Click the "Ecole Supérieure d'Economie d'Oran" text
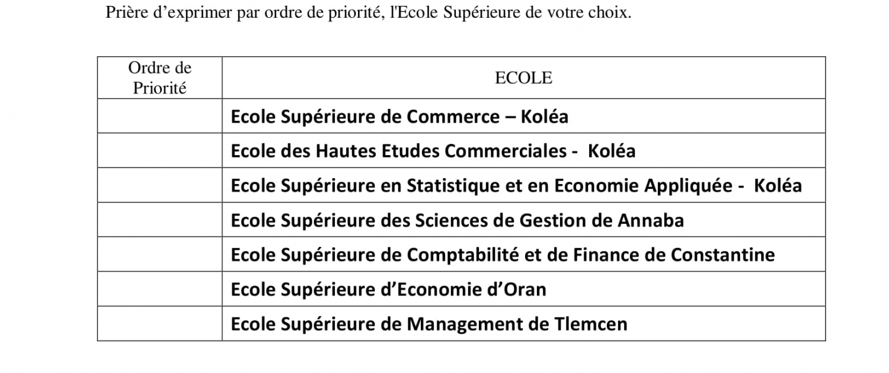Viewport: 889px width, 373px height. 388,290
